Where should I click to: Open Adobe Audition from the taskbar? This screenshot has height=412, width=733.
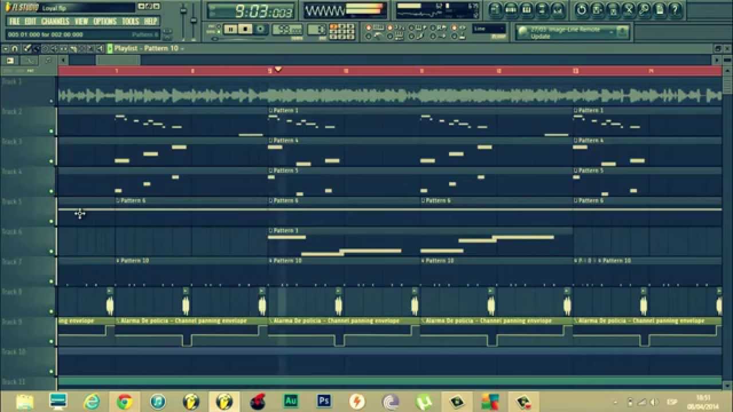click(290, 402)
